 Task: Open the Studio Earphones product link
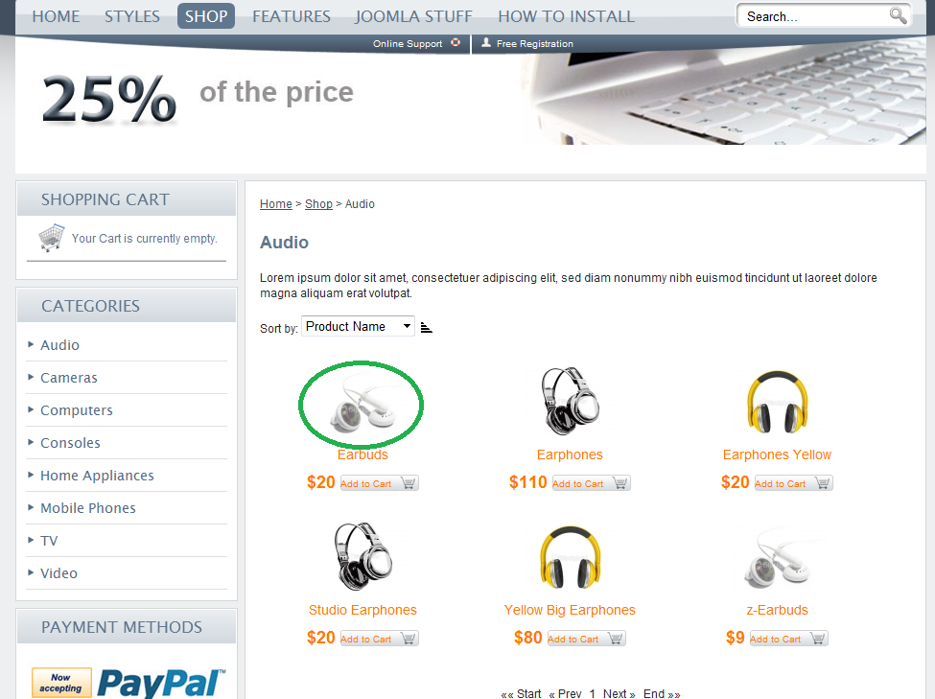pos(362,610)
